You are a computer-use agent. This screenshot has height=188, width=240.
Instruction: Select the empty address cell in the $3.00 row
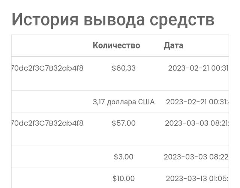(x=49, y=157)
